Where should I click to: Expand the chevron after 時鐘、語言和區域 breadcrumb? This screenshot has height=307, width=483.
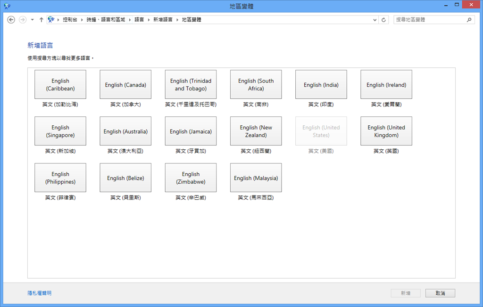[130, 20]
